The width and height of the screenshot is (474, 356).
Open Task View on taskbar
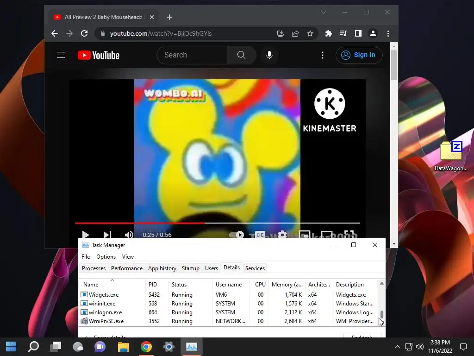tap(56, 347)
